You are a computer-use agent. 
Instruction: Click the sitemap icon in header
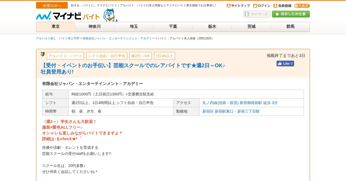229,6
